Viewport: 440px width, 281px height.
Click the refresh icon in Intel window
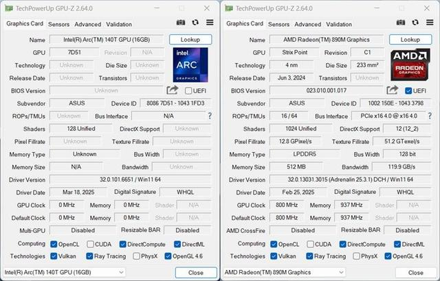coord(195,23)
